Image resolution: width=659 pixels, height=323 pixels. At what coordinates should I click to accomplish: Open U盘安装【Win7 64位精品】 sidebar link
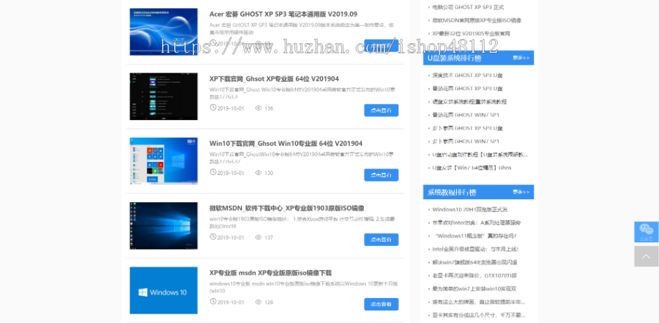point(472,168)
